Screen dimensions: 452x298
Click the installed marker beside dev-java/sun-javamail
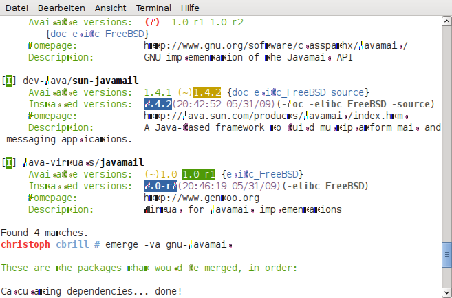9,81
